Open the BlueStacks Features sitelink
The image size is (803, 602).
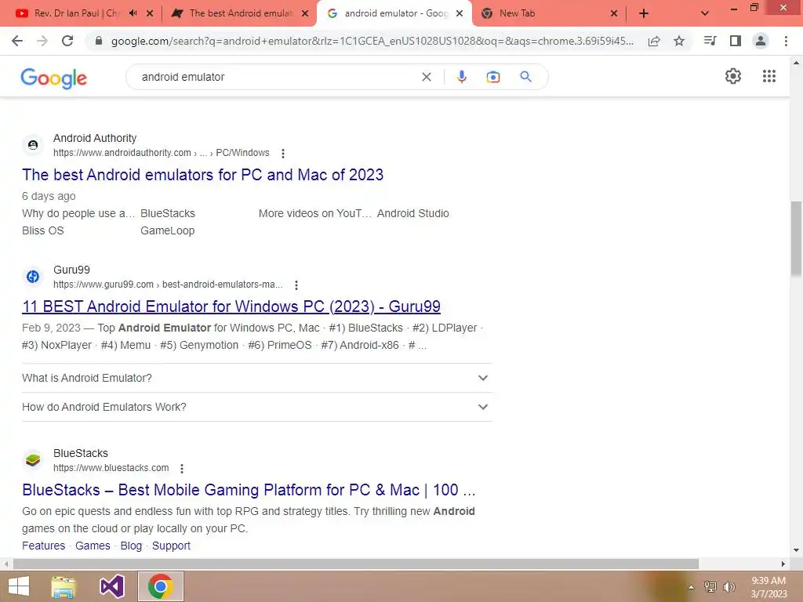(x=44, y=546)
